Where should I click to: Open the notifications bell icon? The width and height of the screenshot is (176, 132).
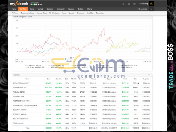123,4
